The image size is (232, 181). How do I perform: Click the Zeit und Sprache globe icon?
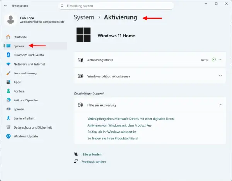[9, 100]
